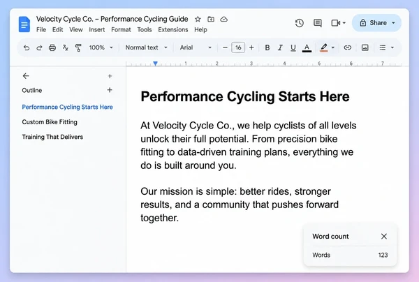The height and width of the screenshot is (282, 419).
Task: Open the 100% zoom dropdown
Action: [x=101, y=47]
